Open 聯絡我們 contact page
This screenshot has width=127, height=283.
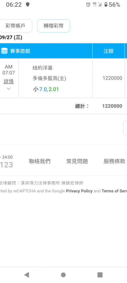40,161
